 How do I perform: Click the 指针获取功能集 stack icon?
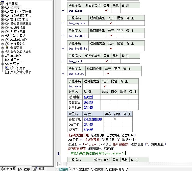pyautogui.click(x=7, y=15)
